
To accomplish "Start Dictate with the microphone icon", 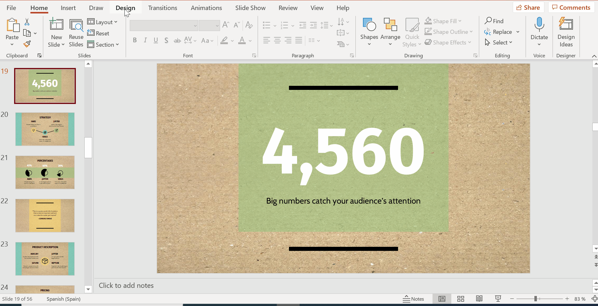I will [x=539, y=25].
